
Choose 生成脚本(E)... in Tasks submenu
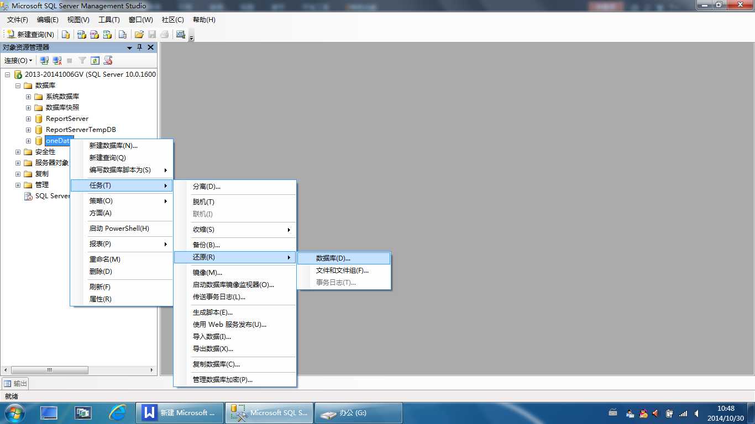235,312
